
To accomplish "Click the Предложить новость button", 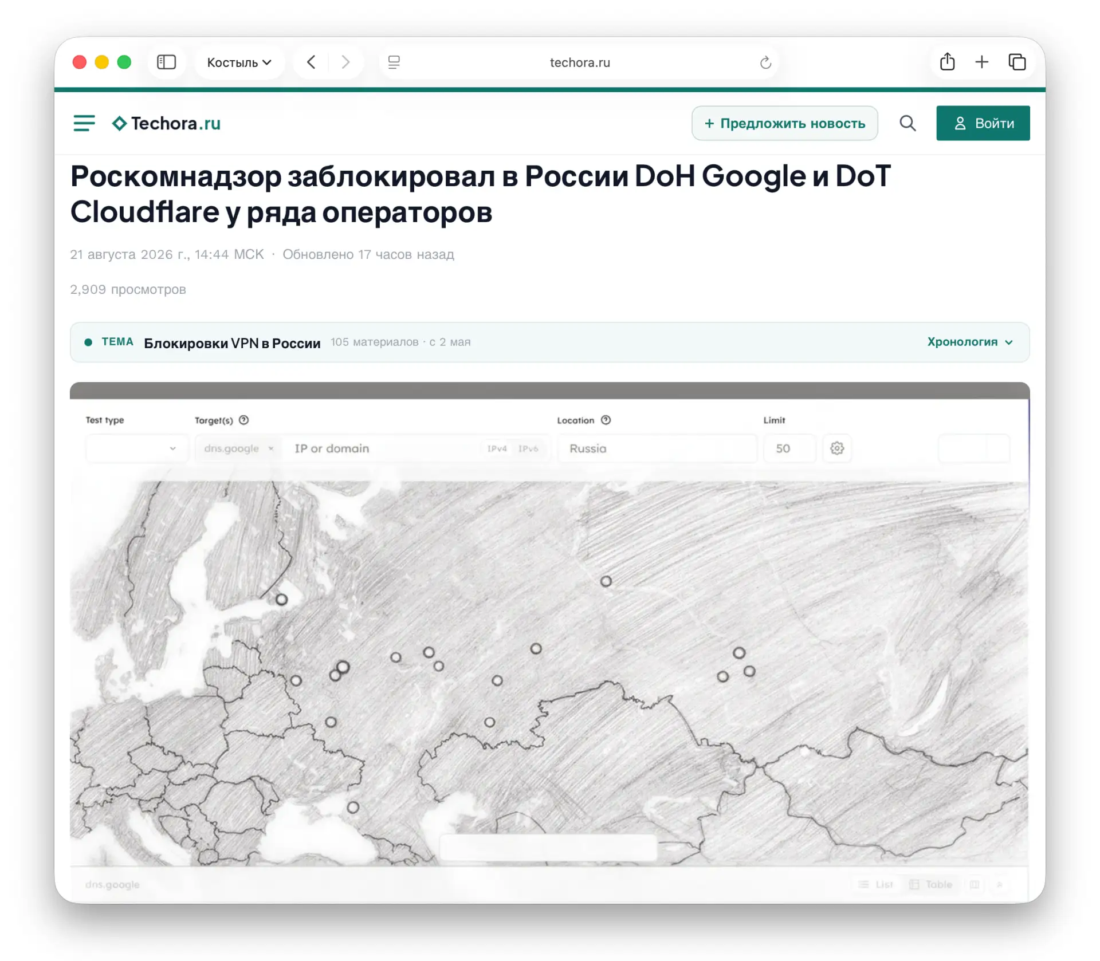I will 784,123.
